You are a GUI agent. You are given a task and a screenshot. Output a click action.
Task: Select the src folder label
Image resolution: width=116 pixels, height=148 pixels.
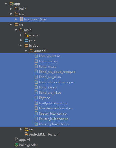tap(21, 25)
